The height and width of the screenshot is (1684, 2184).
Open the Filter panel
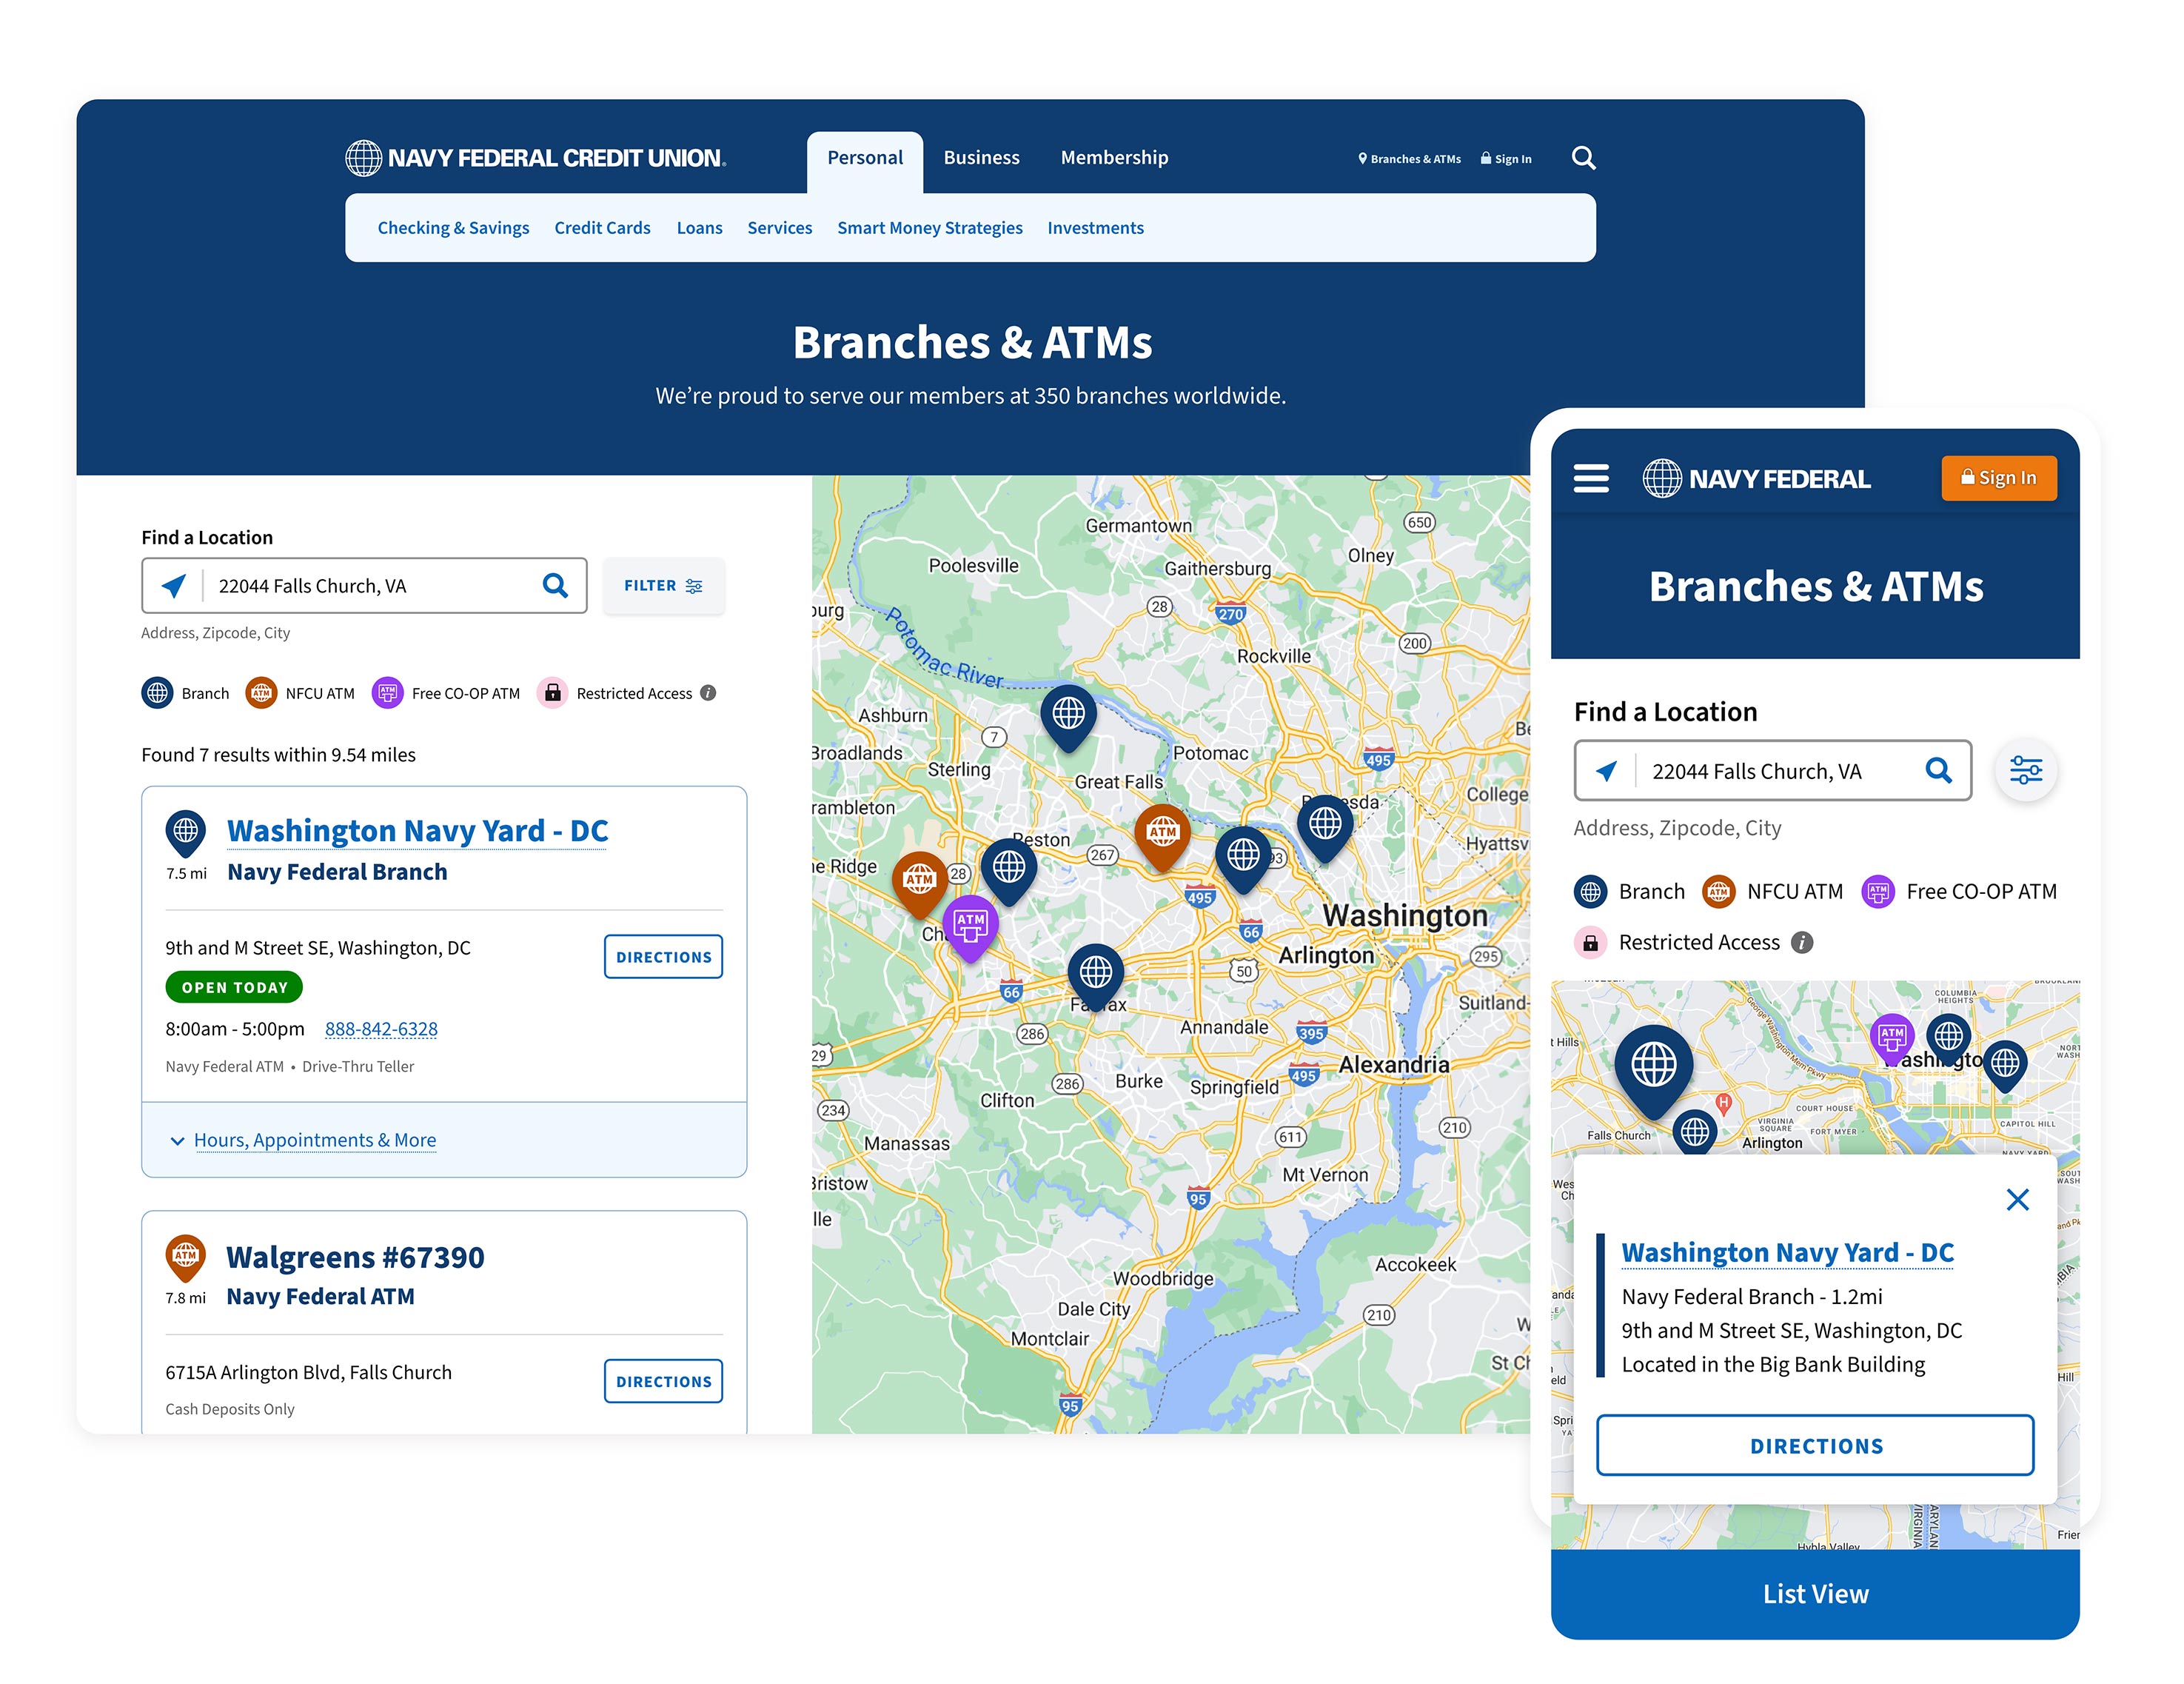[x=663, y=586]
